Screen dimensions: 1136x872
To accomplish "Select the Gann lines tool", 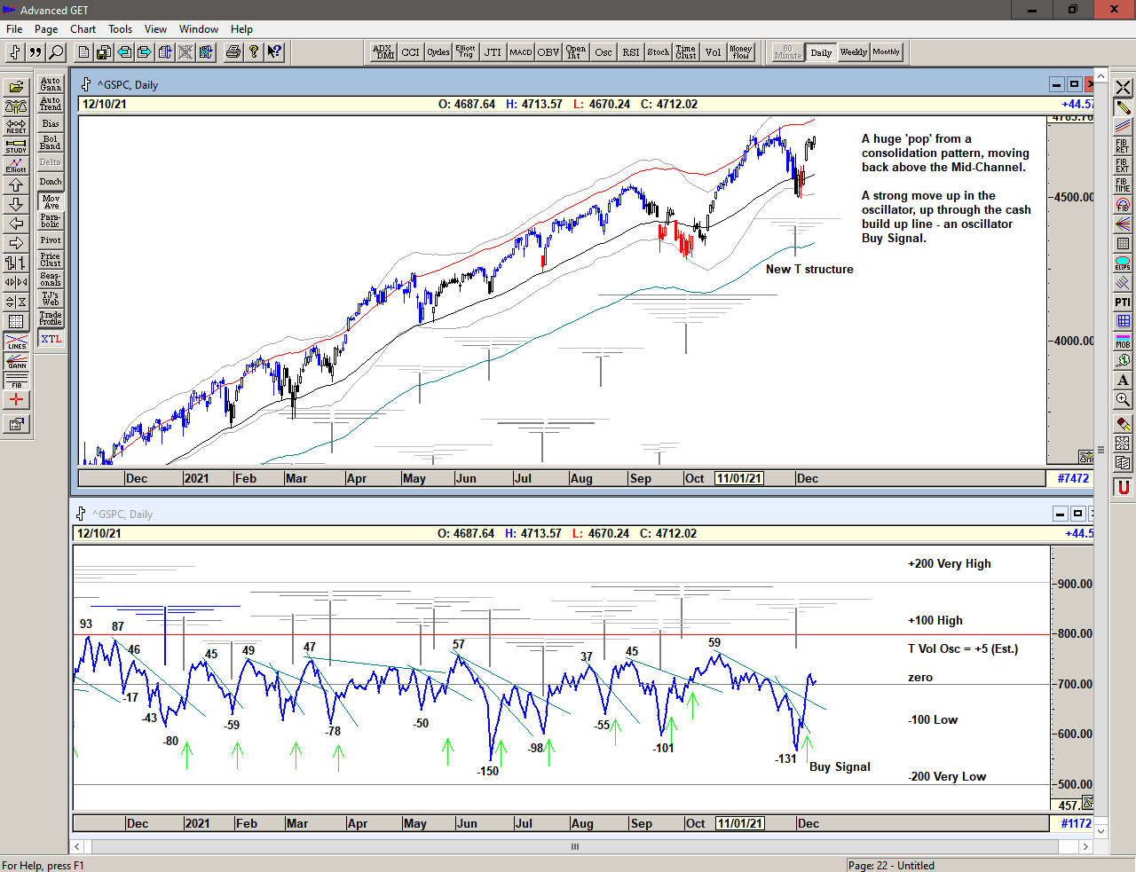I will 16,361.
